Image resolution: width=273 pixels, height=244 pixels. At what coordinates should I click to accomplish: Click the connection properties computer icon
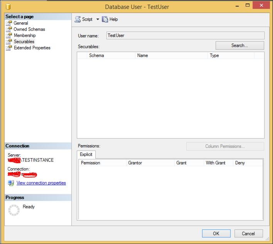click(x=11, y=183)
